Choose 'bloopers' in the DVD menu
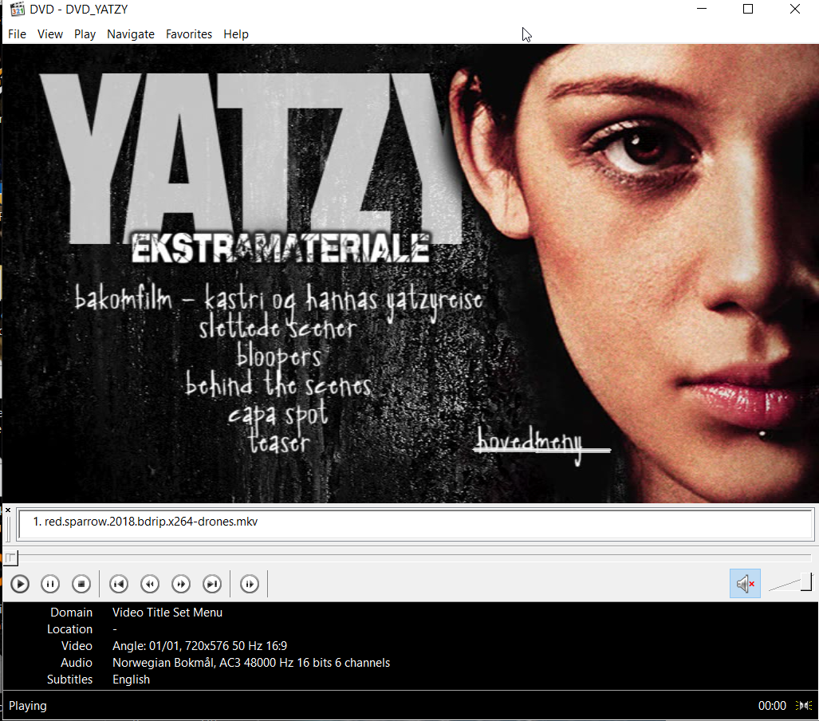 (x=279, y=357)
